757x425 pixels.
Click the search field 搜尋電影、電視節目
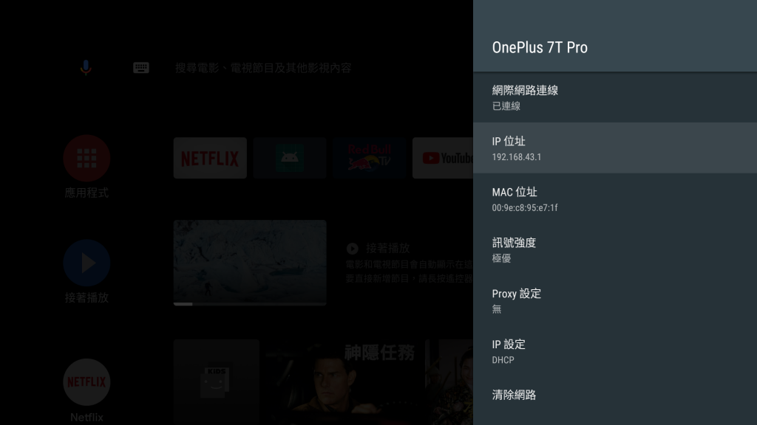point(263,68)
